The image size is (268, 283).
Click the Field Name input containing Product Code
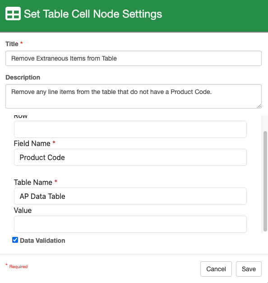130,157
